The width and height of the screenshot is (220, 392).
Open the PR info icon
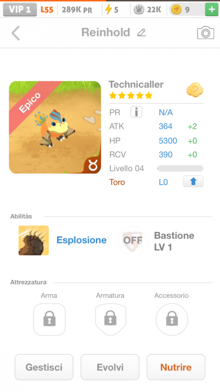tap(136, 112)
